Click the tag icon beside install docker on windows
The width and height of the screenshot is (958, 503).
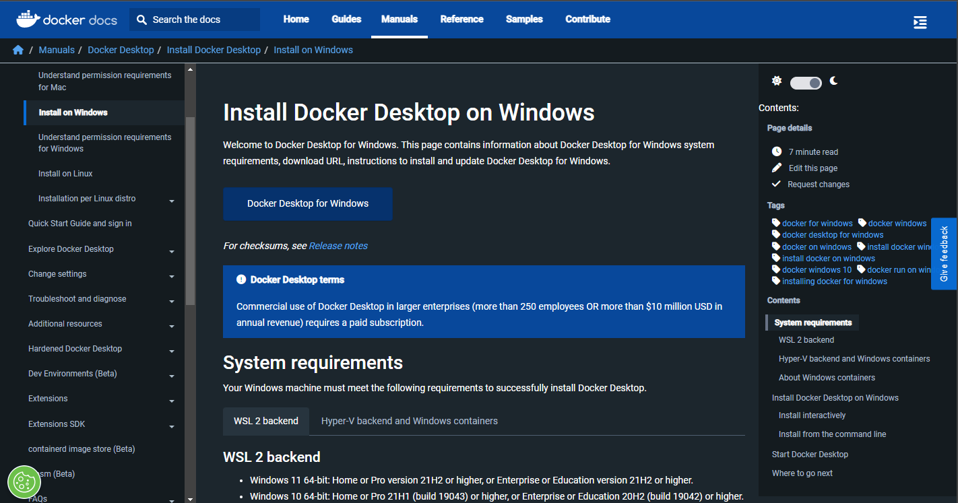click(x=776, y=258)
